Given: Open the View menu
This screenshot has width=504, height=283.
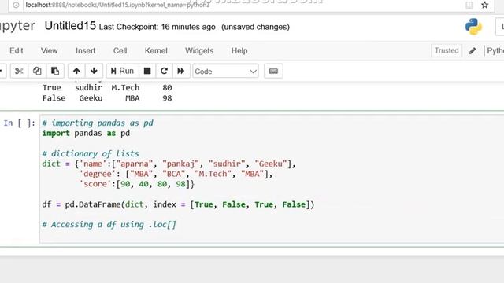Looking at the screenshot, I should 49,50.
